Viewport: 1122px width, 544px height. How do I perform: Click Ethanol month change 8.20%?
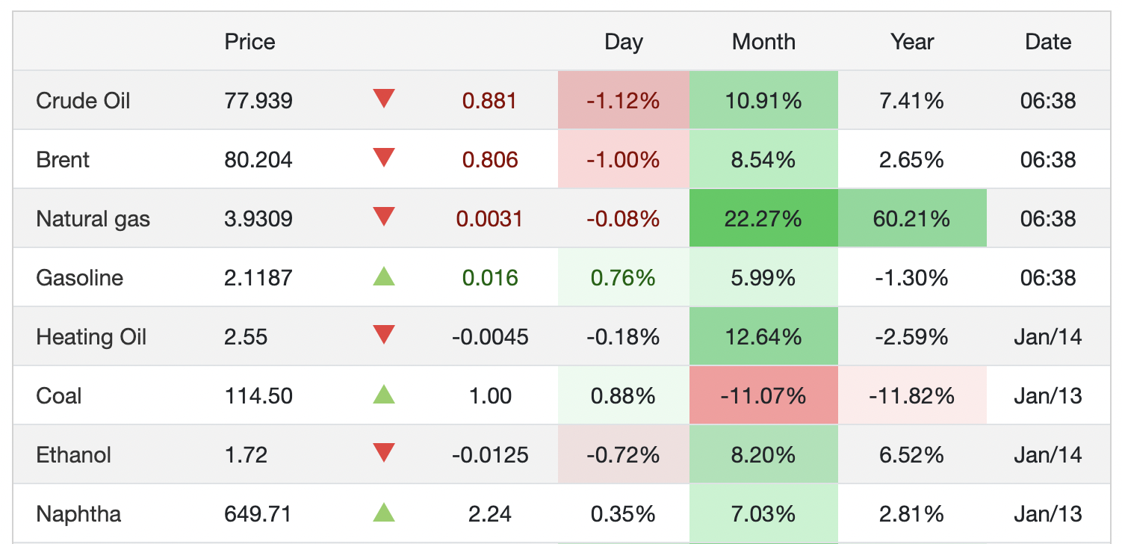pos(763,454)
